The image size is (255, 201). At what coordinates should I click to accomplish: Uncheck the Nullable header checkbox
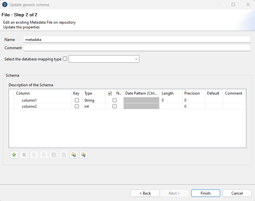[x=110, y=93]
